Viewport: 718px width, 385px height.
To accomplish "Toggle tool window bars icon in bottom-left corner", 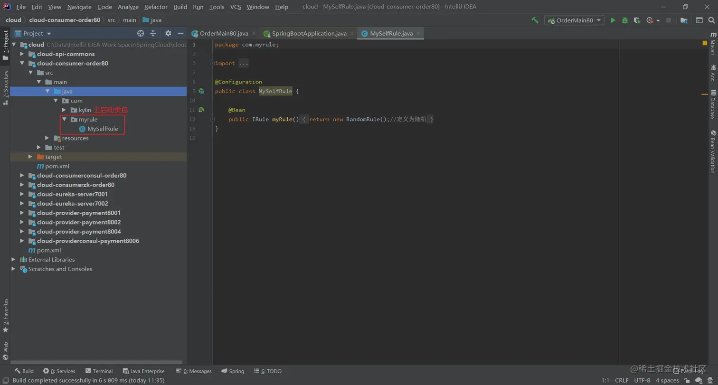I will point(5,380).
